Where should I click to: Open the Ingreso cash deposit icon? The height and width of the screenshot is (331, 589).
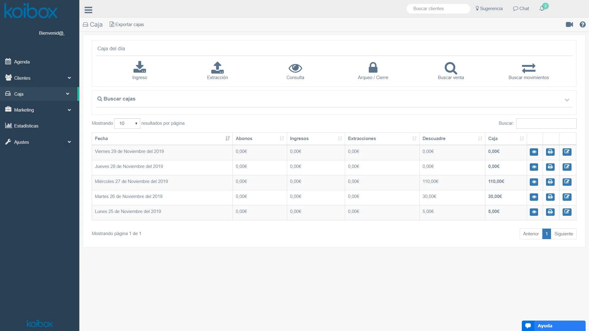[140, 67]
